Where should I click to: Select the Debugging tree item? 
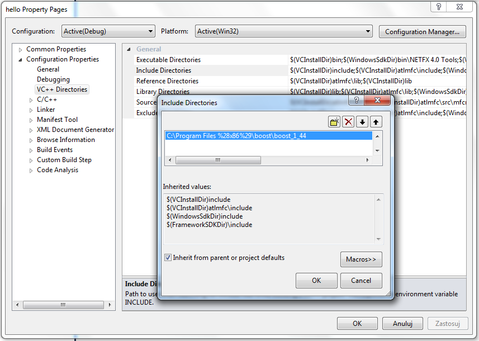[x=53, y=79]
